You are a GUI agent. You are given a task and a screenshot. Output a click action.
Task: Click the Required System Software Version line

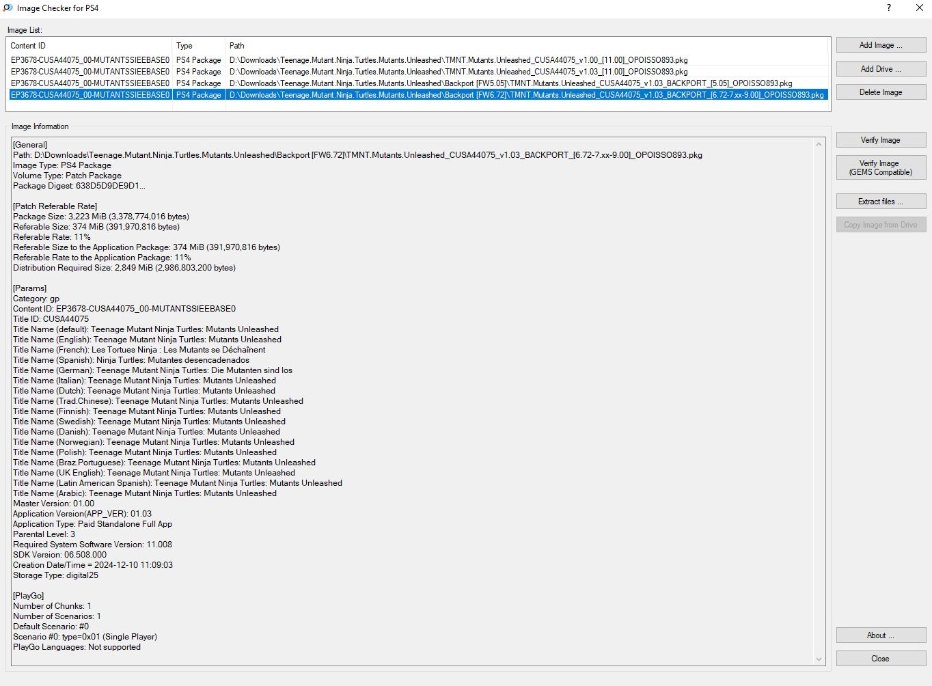coord(93,545)
